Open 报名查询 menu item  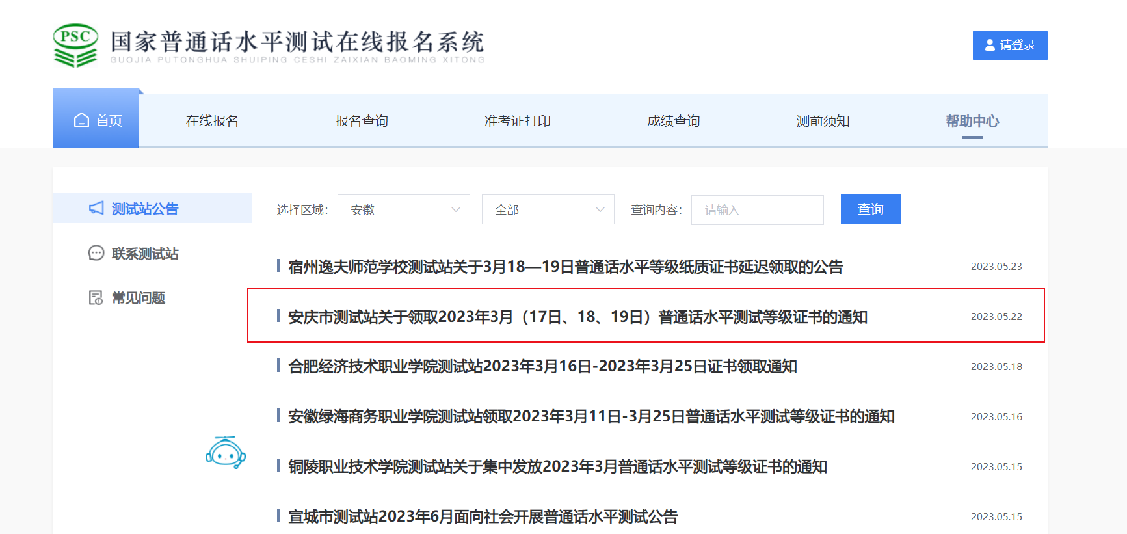pos(362,121)
